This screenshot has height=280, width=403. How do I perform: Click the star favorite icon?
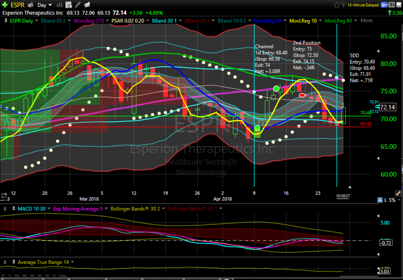point(336,5)
